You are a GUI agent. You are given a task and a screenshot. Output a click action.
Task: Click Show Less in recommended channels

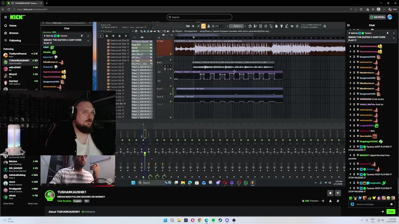33,203
